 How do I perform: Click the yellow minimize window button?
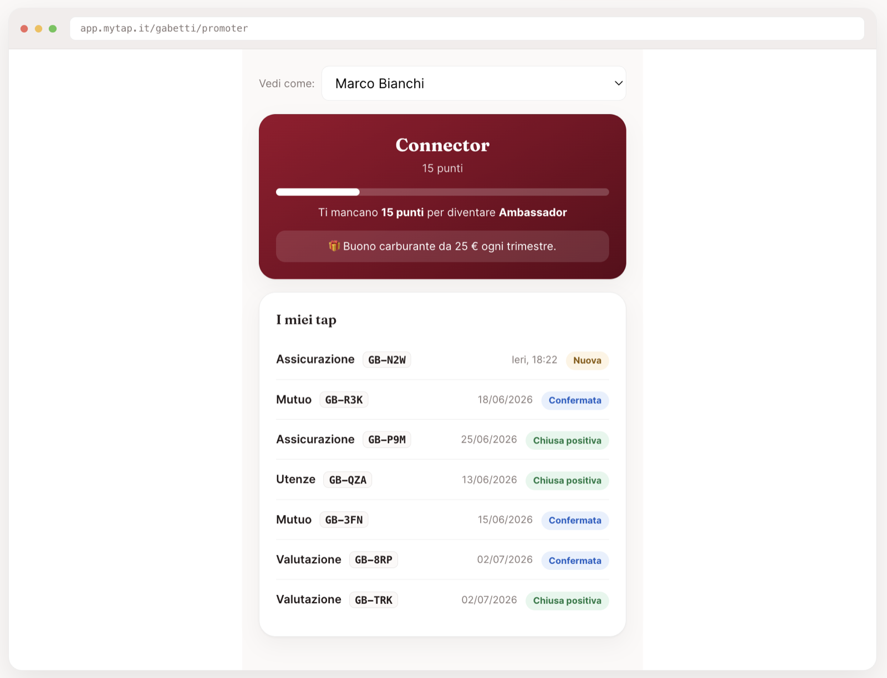[x=38, y=29]
